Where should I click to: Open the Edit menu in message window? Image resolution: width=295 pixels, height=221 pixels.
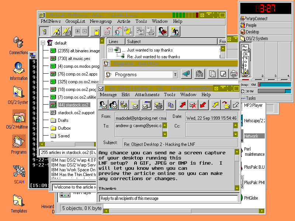[126, 95]
